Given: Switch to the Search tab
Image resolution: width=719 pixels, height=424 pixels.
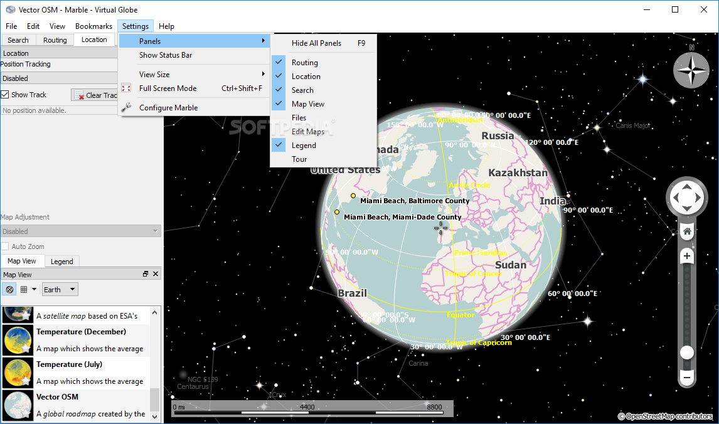Looking at the screenshot, I should point(18,40).
